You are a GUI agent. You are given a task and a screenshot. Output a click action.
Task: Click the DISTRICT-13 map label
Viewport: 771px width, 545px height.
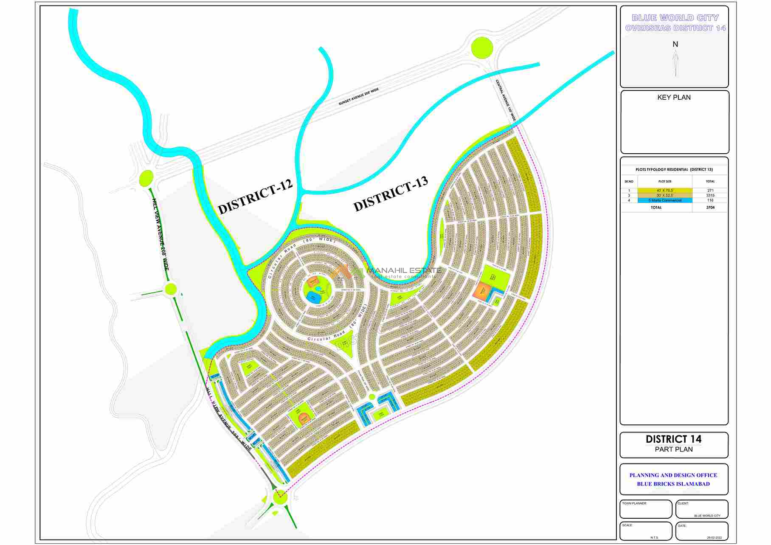(391, 194)
